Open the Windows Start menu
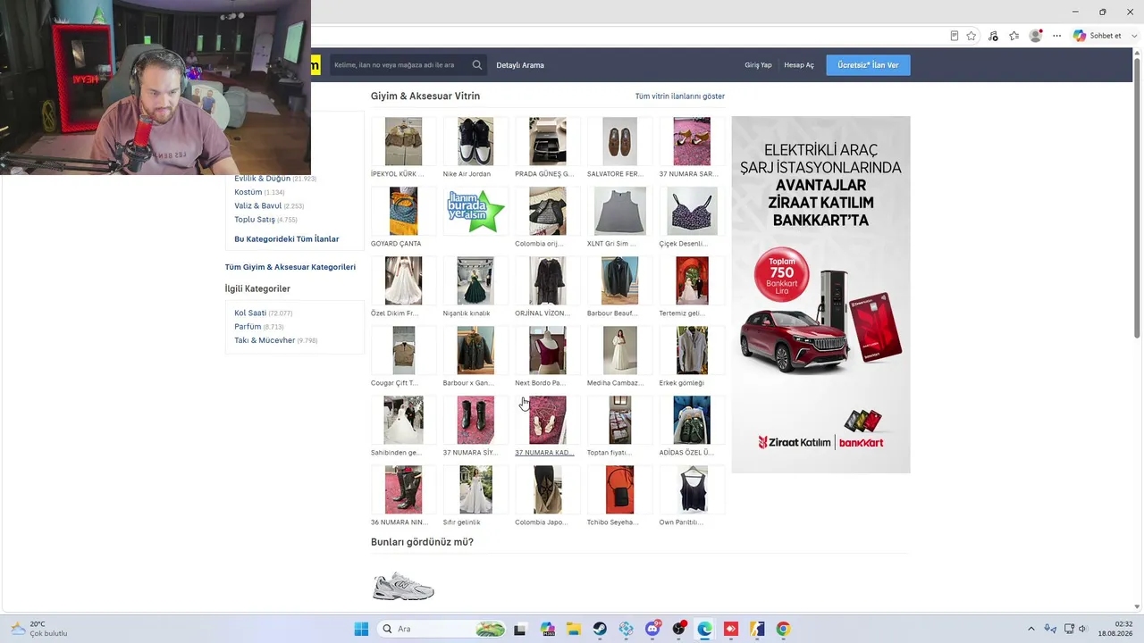Image resolution: width=1144 pixels, height=643 pixels. [x=361, y=629]
